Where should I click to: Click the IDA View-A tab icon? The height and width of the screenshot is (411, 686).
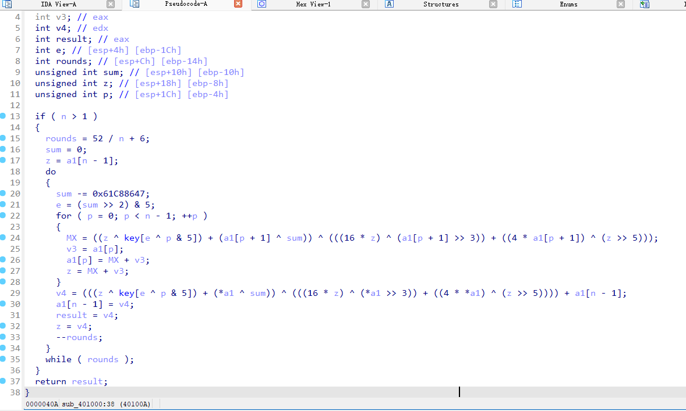click(8, 4)
